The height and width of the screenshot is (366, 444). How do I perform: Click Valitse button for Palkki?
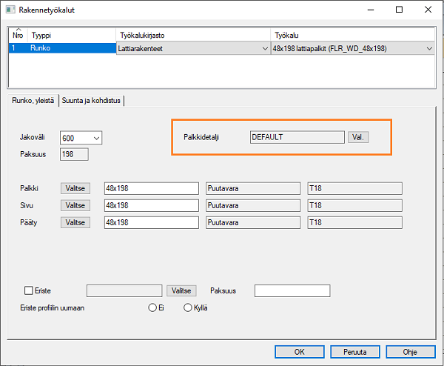click(x=75, y=188)
